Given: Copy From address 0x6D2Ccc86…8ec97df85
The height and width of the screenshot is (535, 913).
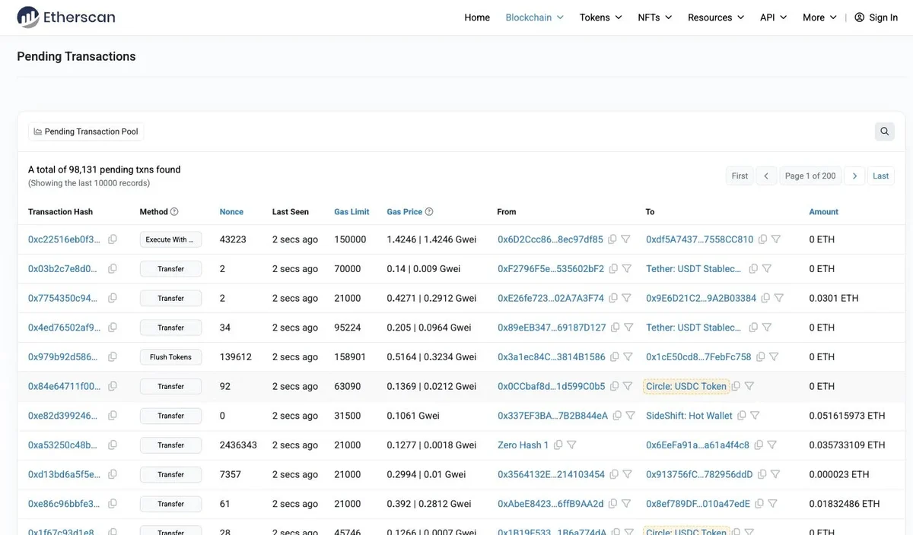Looking at the screenshot, I should [612, 239].
